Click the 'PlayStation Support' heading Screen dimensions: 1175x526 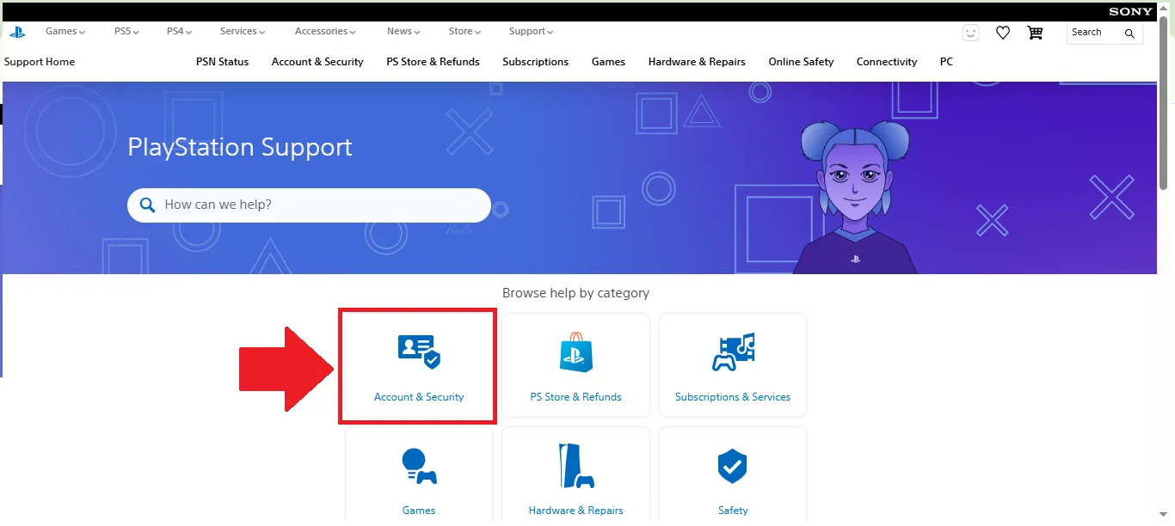click(240, 147)
